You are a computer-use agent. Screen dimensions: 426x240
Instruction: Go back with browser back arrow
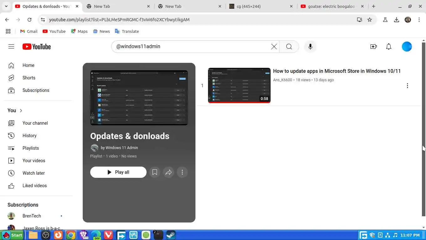coord(7,20)
